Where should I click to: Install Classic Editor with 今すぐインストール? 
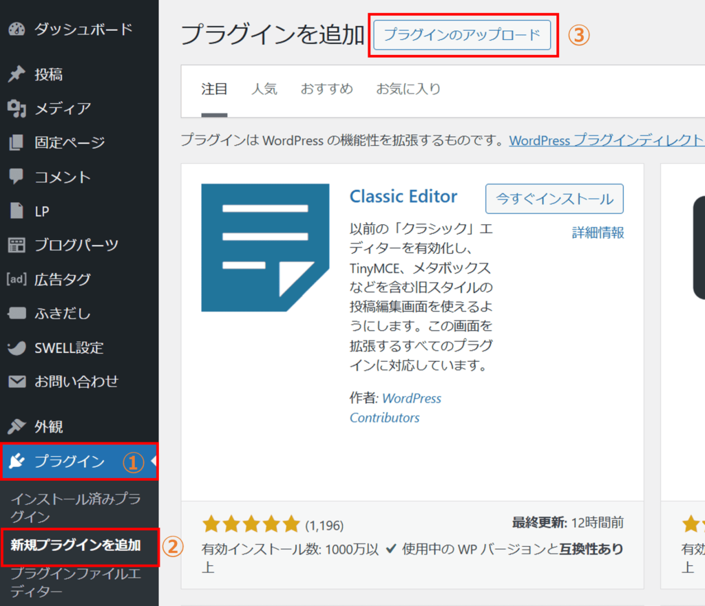[554, 199]
